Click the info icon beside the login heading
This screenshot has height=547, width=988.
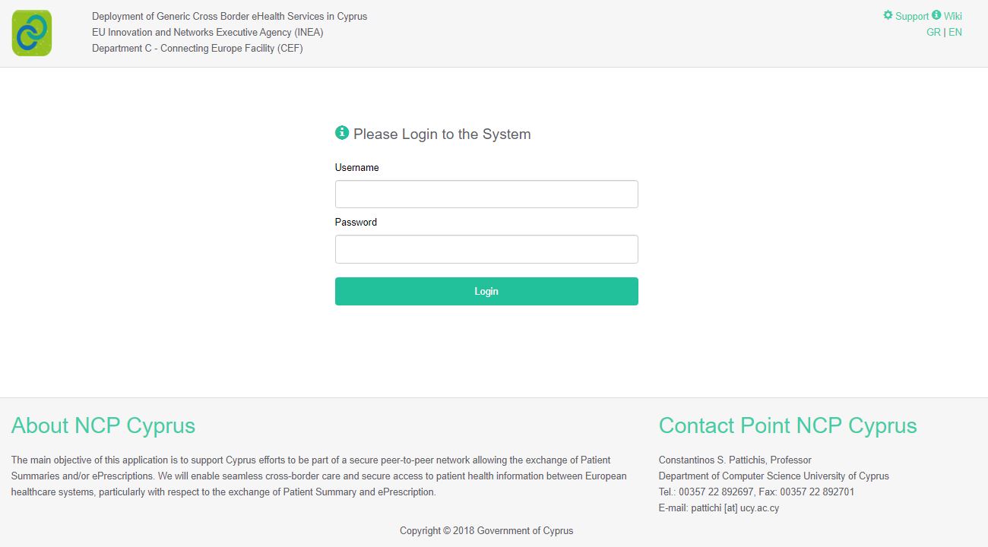coord(342,133)
